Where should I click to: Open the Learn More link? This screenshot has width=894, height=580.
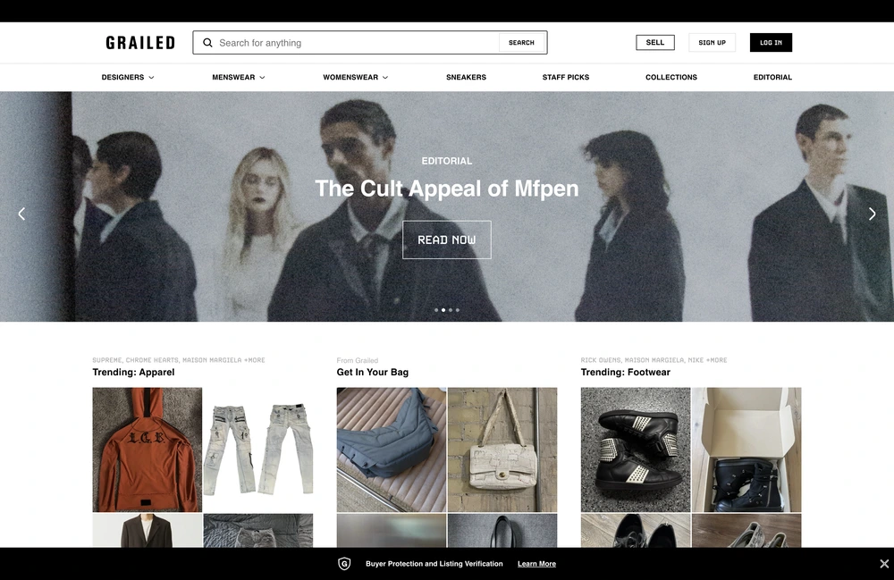click(536, 564)
